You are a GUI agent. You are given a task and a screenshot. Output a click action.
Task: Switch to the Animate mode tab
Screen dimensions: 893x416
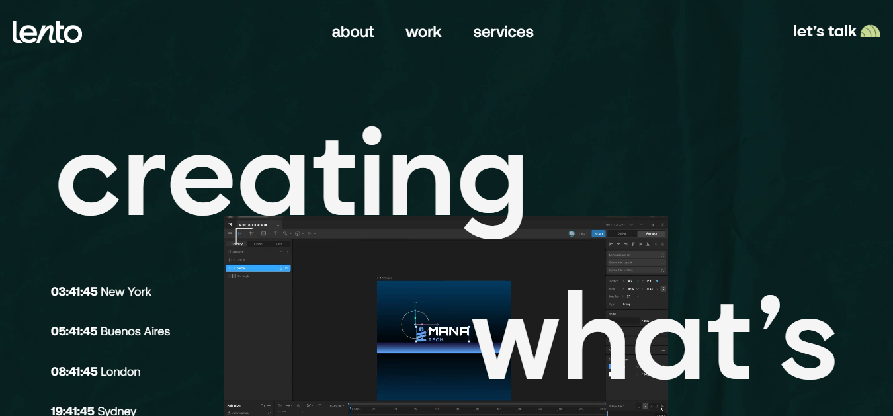coord(651,233)
